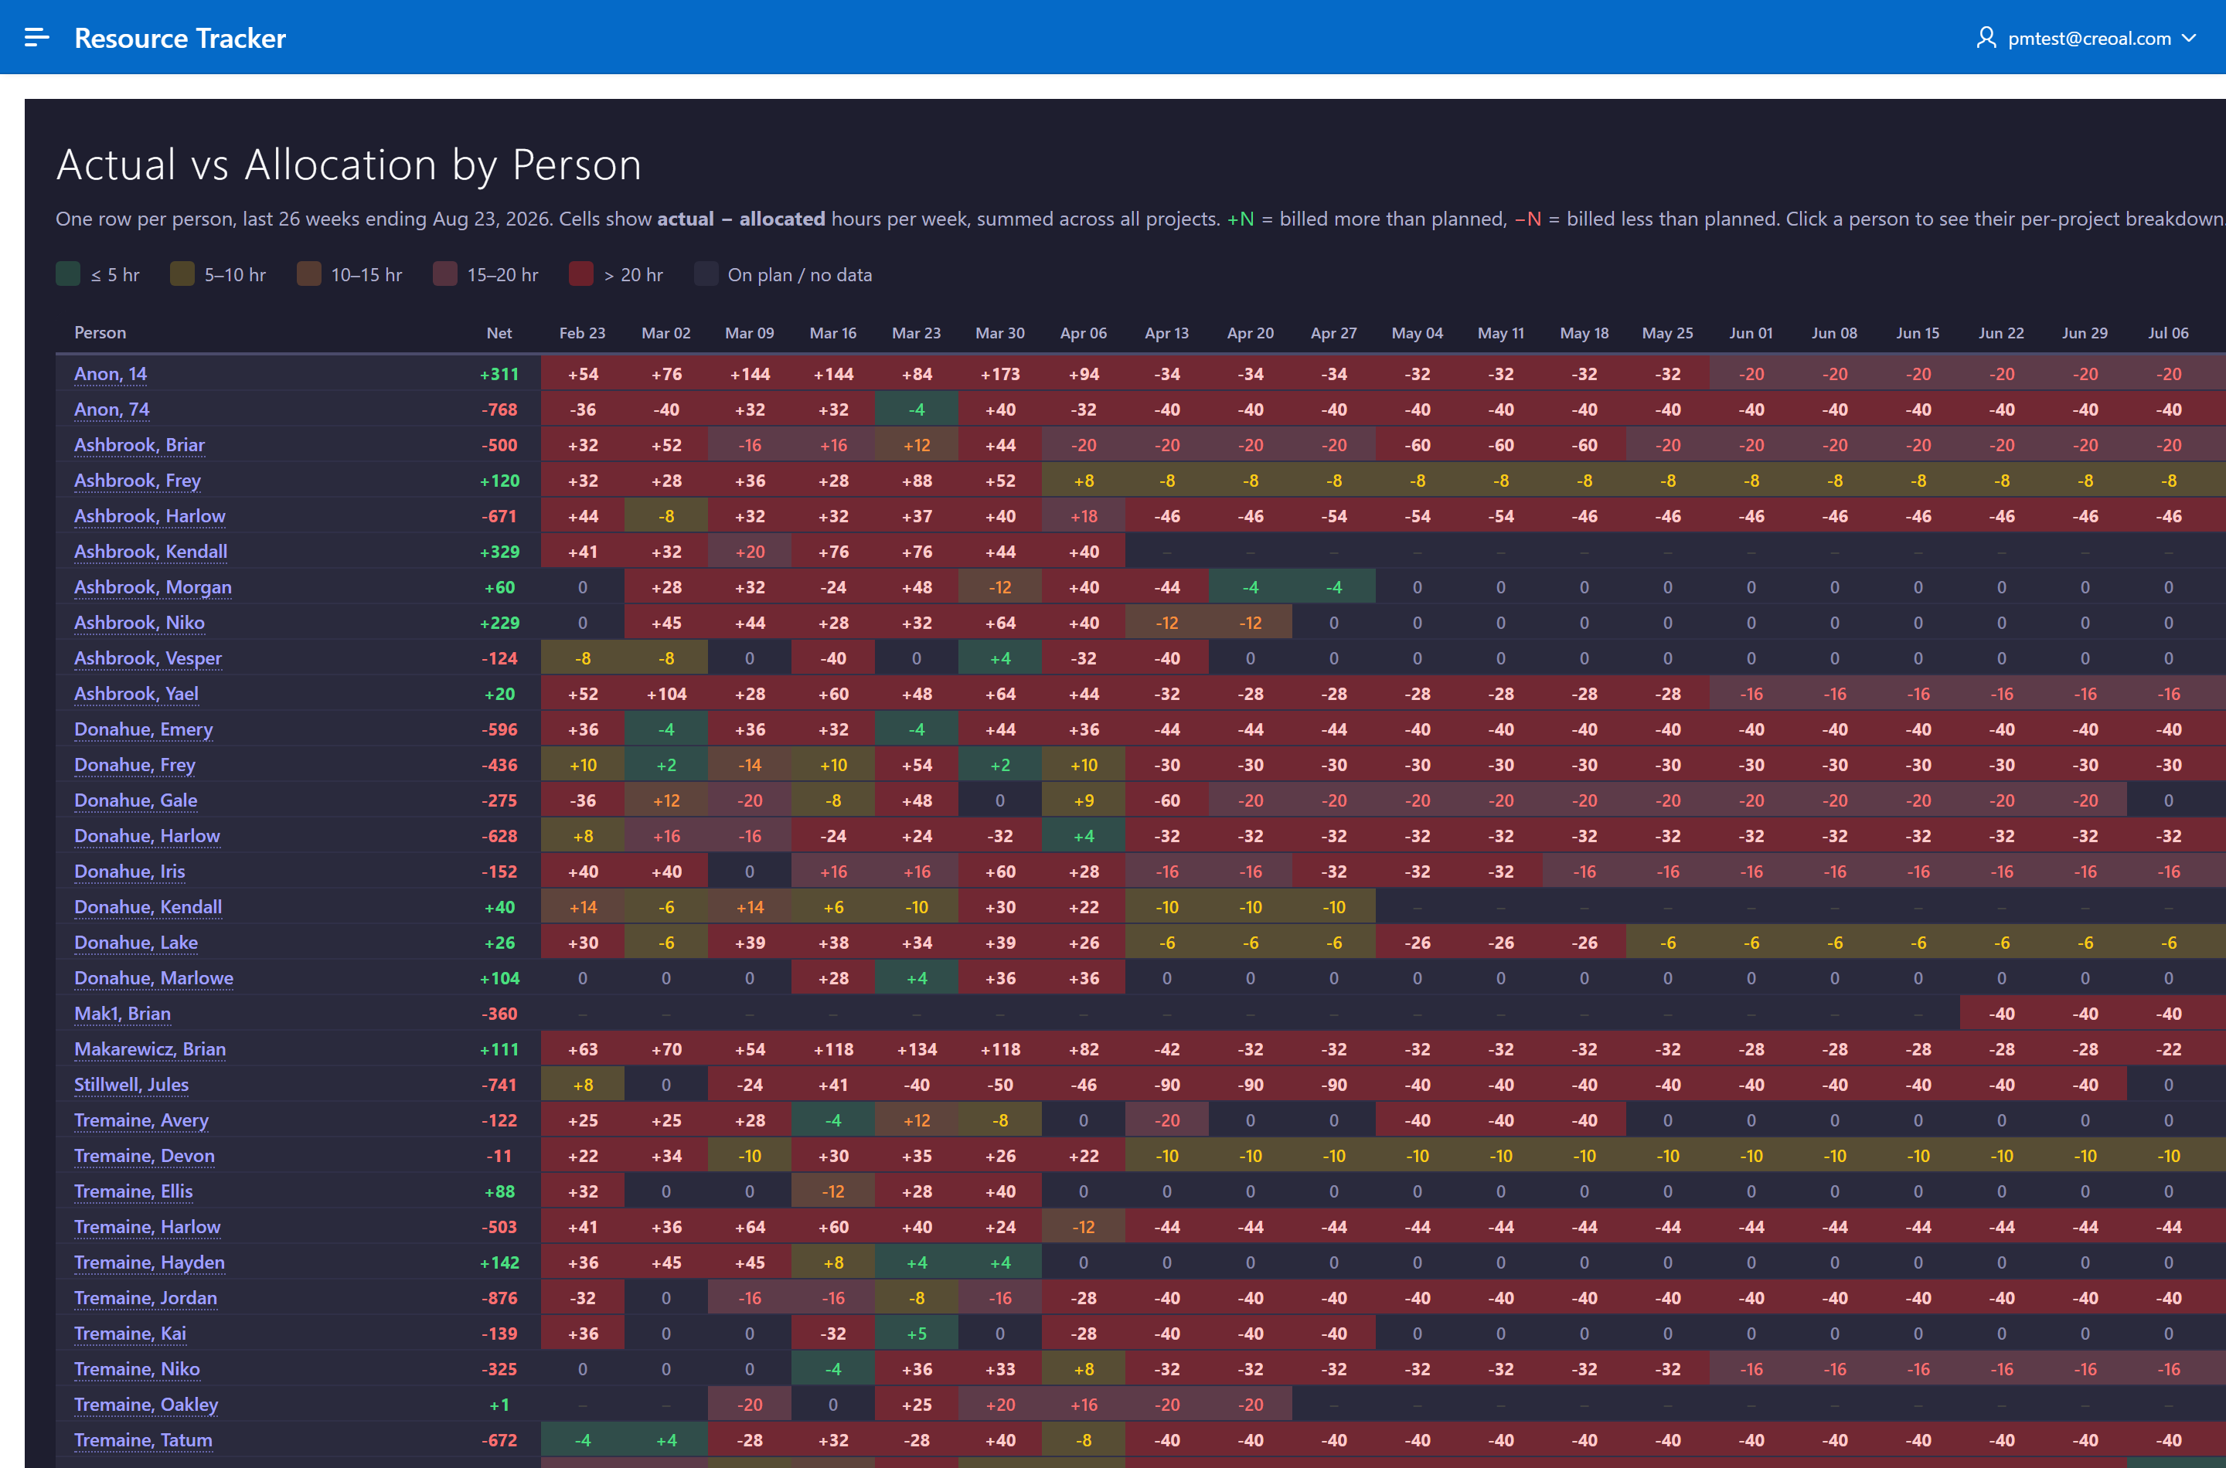Open Tremaine, Hayden breakdown
Viewport: 2226px width, 1468px height.
150,1263
